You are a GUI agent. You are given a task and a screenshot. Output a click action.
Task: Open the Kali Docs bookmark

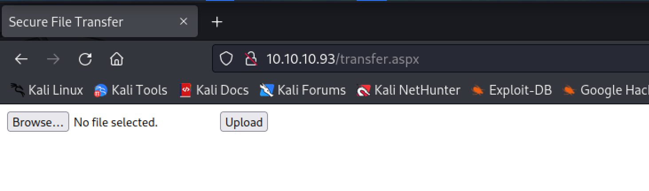click(x=214, y=90)
